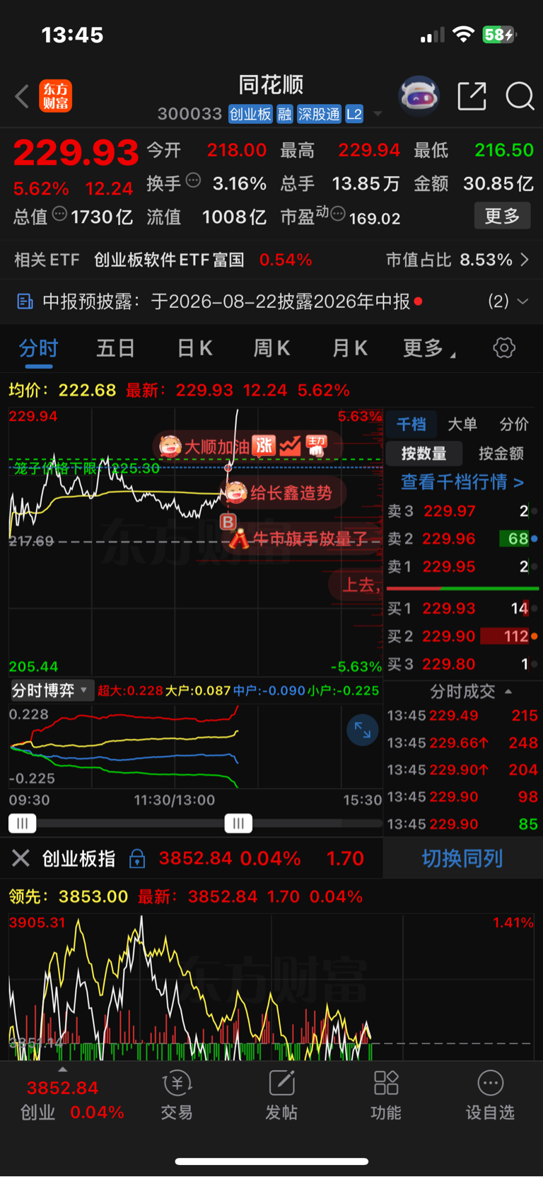Screen dimensions: 543x1177
Task: Collapse the 分时成交 header arrow
Action: (508, 691)
